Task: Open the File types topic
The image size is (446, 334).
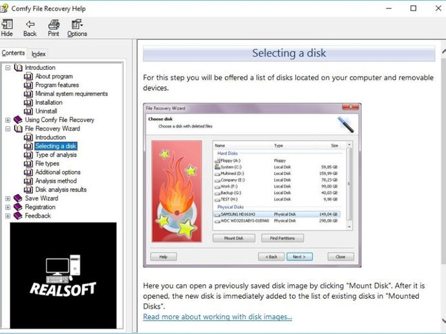Action: point(47,164)
